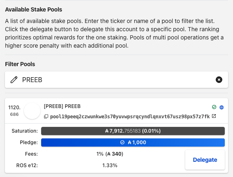233x177 pixels.
Task: Select the [PREEB] PREEB pool name
Action: click(x=62, y=106)
